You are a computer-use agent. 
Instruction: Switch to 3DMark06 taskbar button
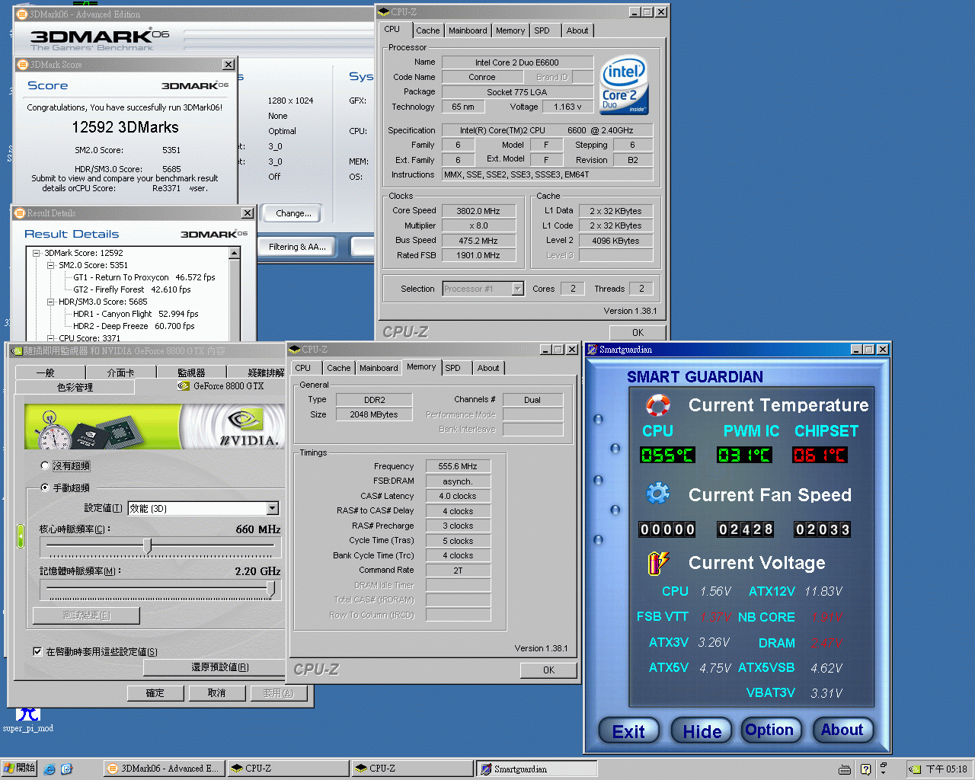(164, 769)
